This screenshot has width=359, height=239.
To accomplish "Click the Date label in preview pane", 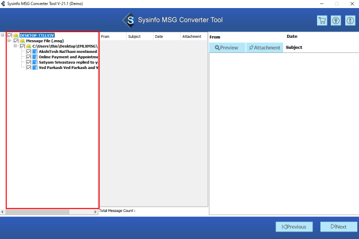I will click(292, 36).
